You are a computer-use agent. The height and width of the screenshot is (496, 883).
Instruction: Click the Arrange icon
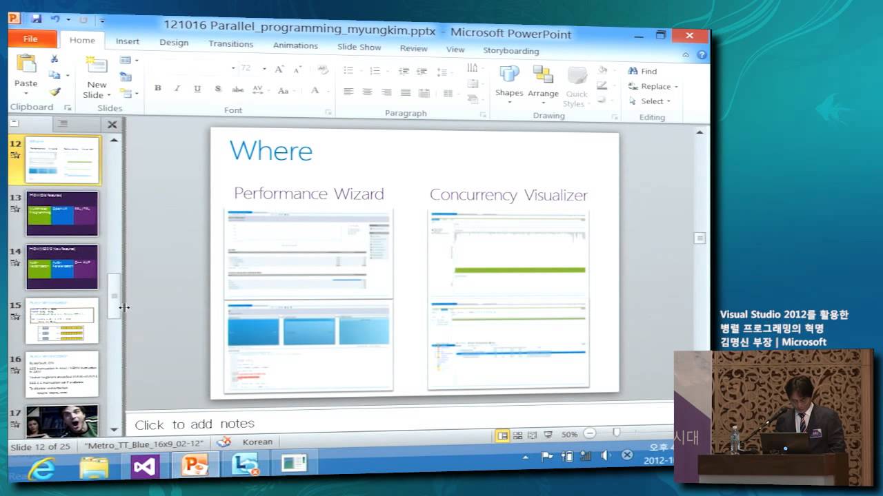point(543,74)
